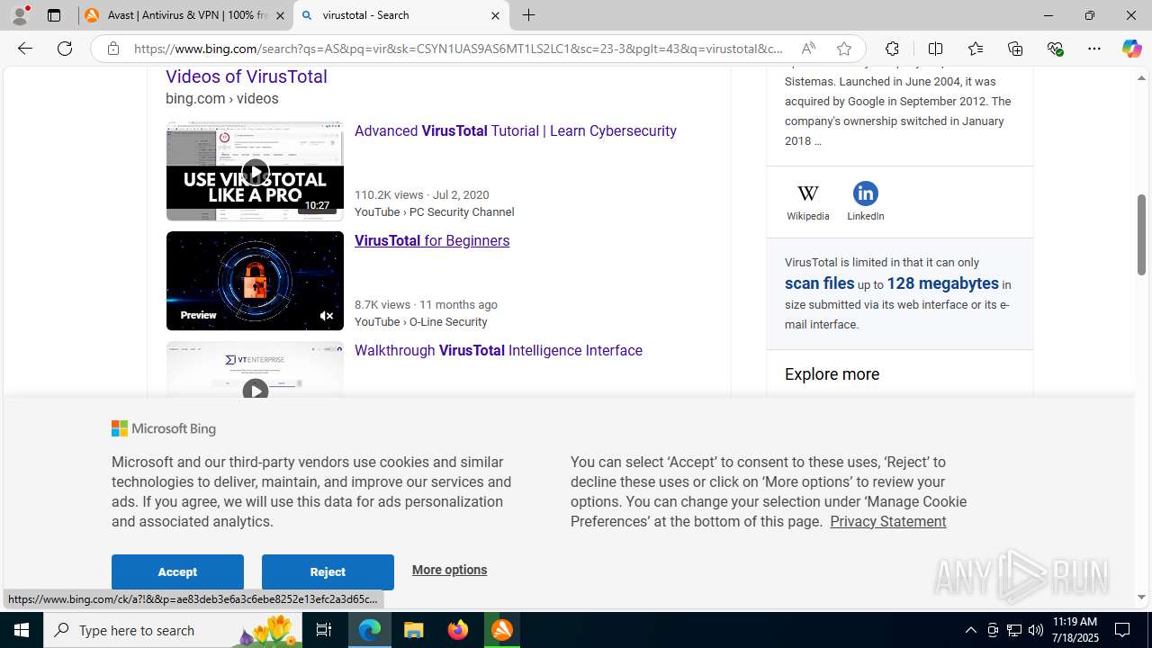Click the address bar URL field
This screenshot has height=648, width=1152.
(x=459, y=49)
